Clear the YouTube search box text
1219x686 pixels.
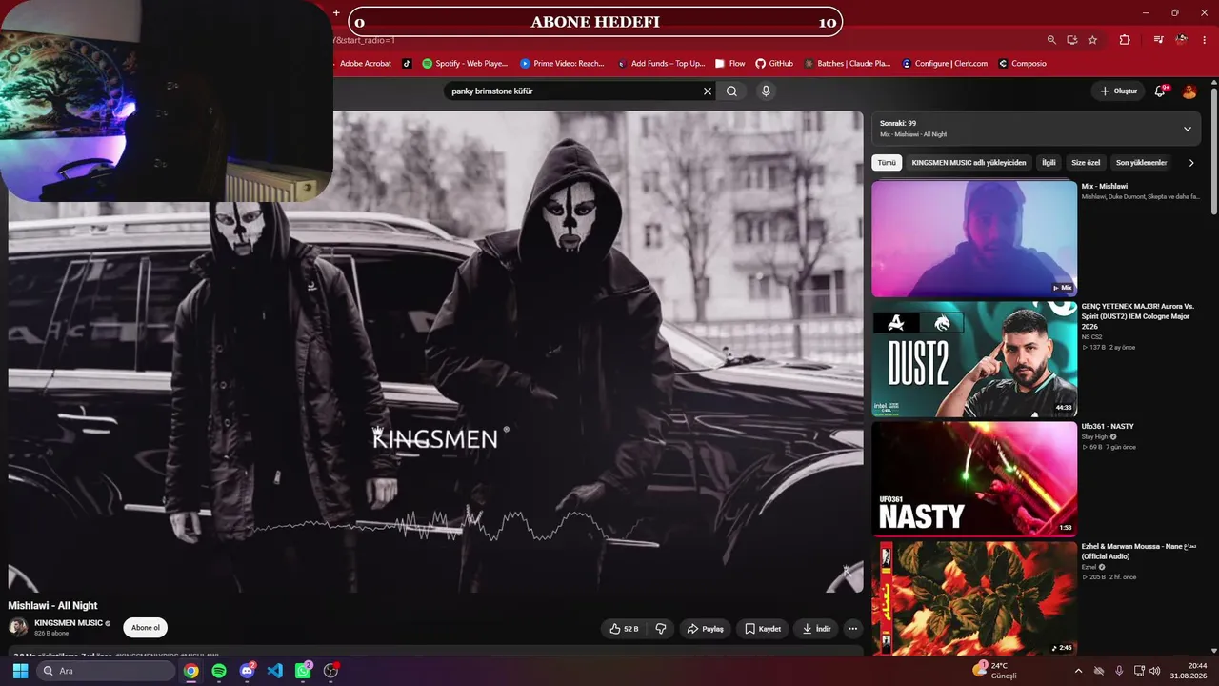coord(708,91)
